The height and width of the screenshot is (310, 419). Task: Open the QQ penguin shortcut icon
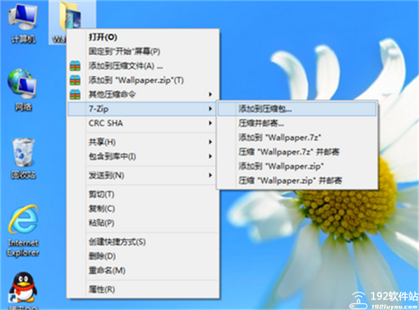(23, 287)
